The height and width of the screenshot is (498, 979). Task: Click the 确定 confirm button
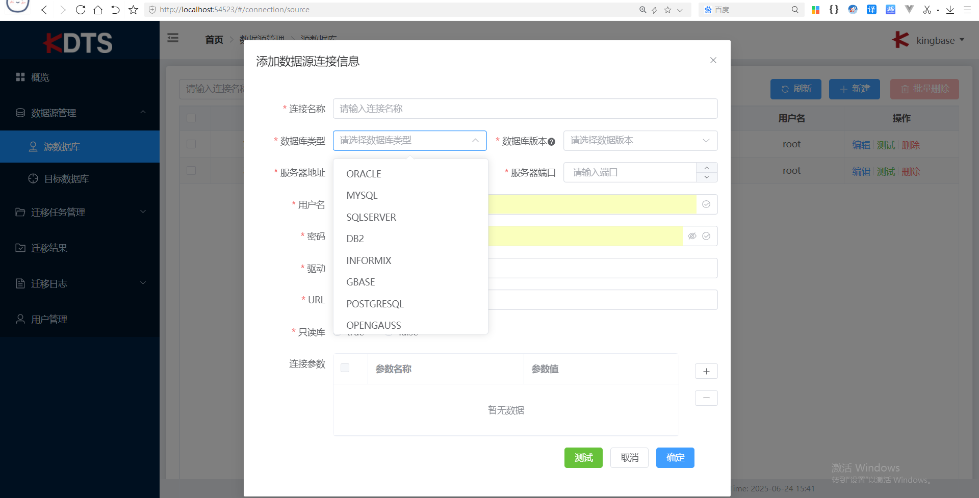(675, 457)
